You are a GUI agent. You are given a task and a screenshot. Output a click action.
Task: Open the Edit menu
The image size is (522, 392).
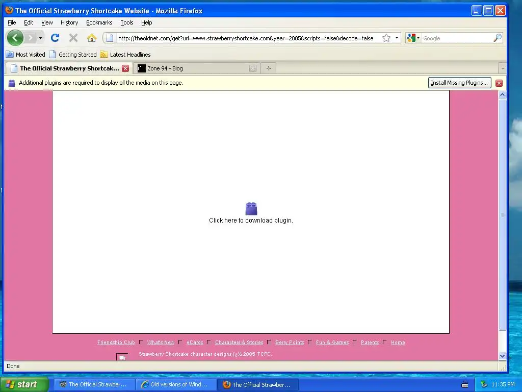click(x=29, y=22)
